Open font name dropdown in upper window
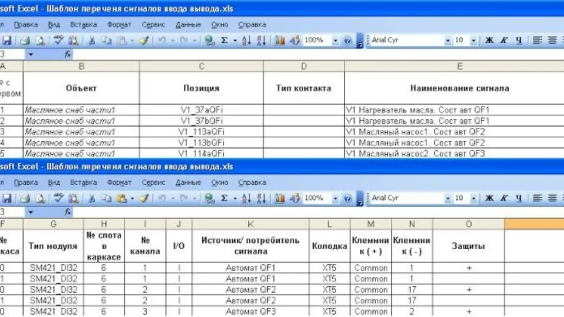The height and width of the screenshot is (317, 564). tap(447, 41)
